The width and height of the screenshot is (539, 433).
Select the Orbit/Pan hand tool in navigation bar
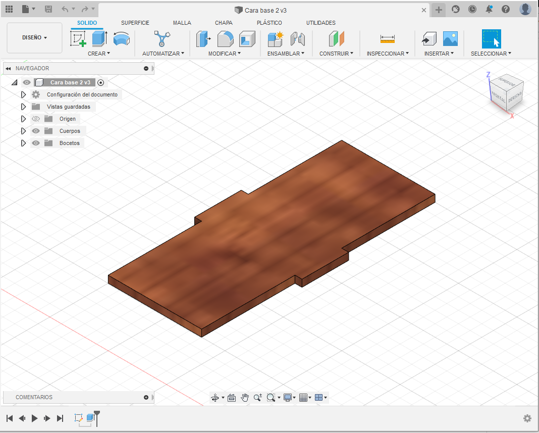click(x=245, y=398)
